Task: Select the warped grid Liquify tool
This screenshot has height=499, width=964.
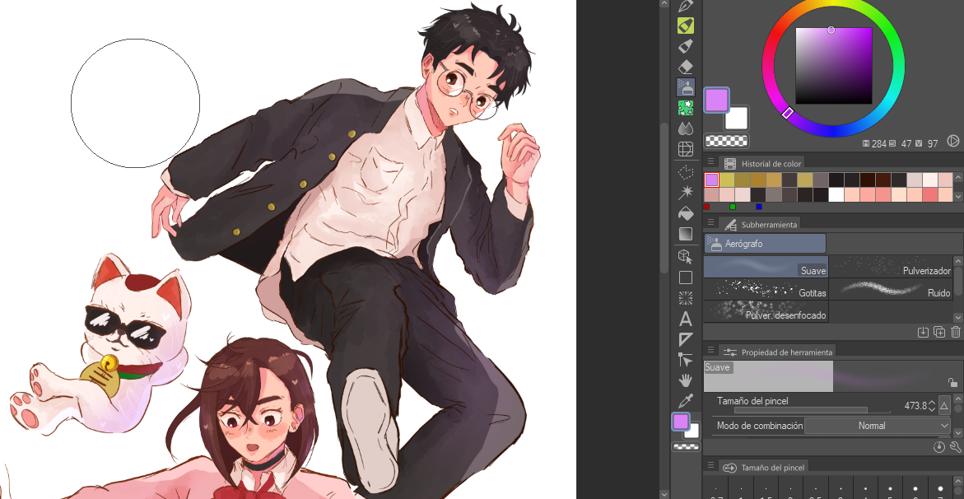Action: coord(686,149)
